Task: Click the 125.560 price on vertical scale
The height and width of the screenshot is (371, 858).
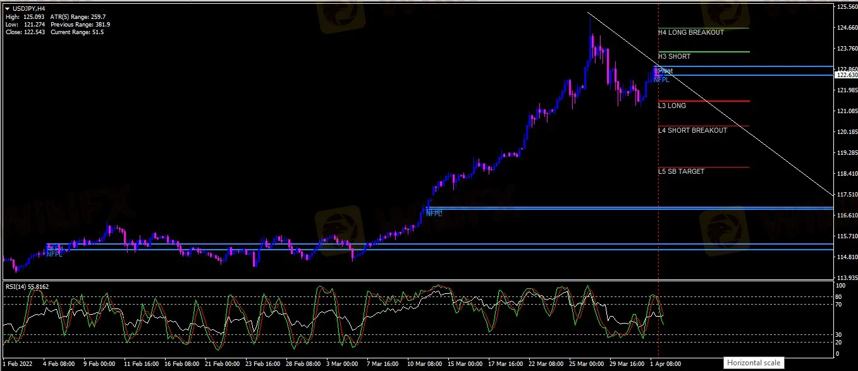Action: click(x=846, y=7)
